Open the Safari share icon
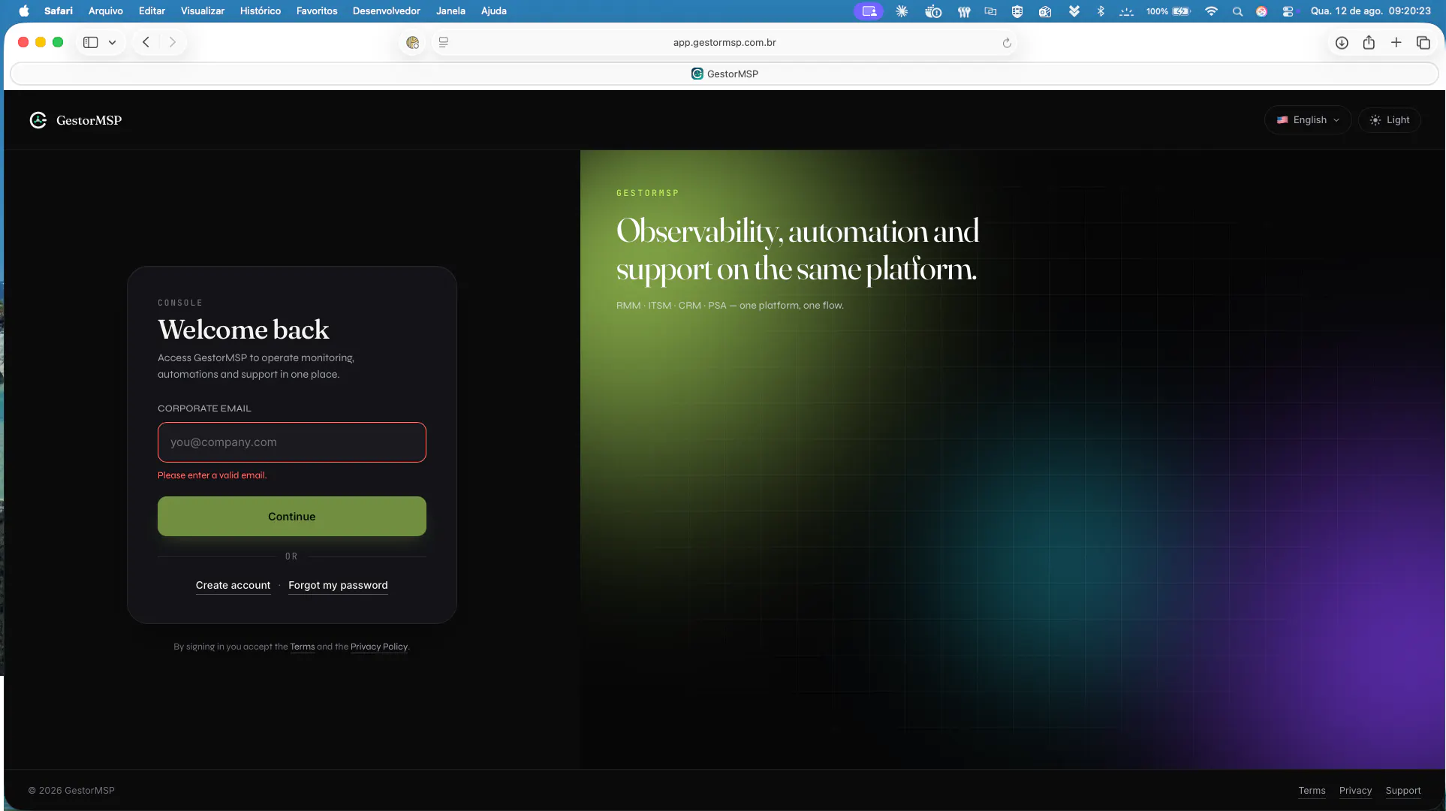 1369,42
